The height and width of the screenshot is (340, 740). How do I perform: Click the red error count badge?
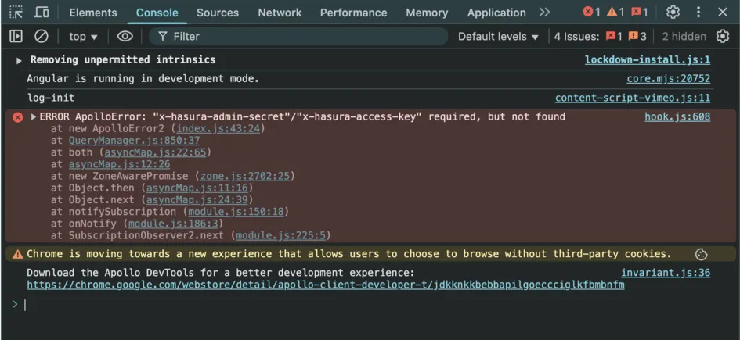click(x=591, y=13)
